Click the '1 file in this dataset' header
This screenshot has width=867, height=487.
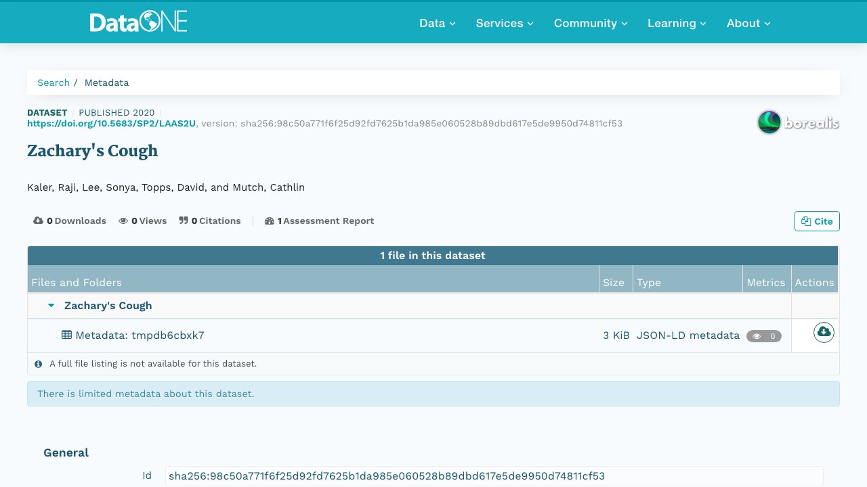[433, 256]
